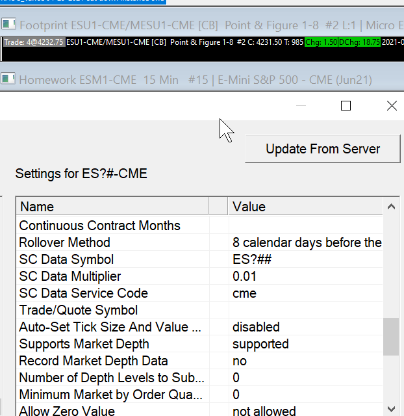Click the Update From Server button
Screen dimensions: 404x416
pos(323,149)
